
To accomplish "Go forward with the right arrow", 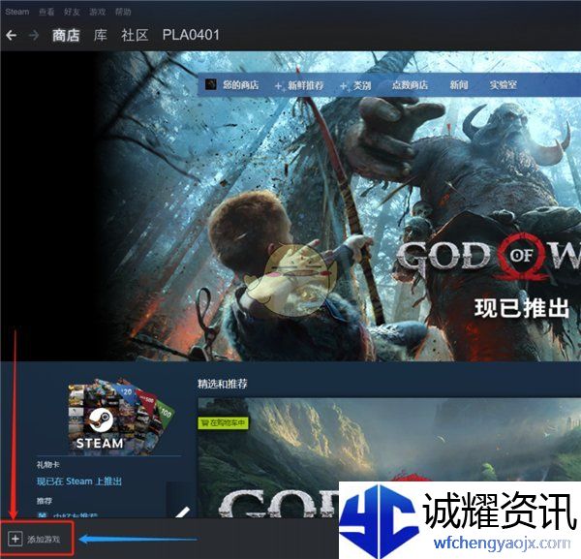I will click(34, 36).
